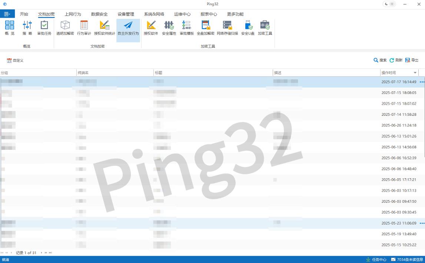
Task: Open the 概览 overview icon in ribbon
Action: pyautogui.click(x=10, y=28)
